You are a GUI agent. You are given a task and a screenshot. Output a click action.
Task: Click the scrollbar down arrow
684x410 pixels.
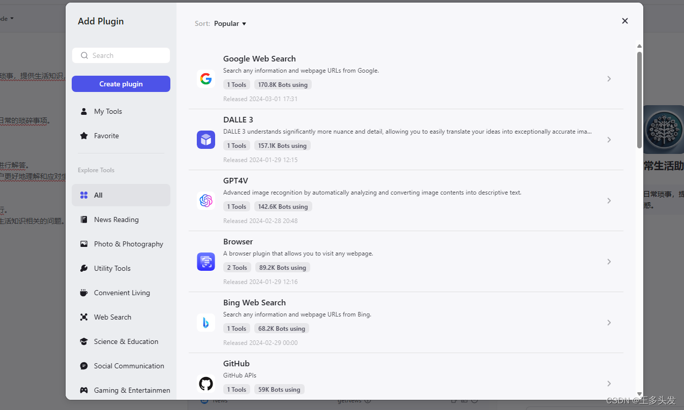coord(639,394)
